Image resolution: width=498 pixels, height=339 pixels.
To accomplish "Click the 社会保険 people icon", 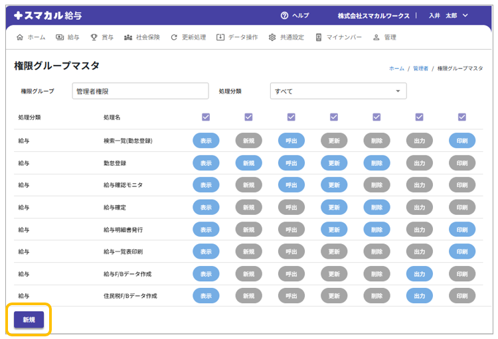I will coord(128,37).
